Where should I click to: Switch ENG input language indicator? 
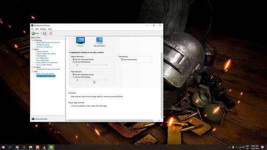(x=247, y=147)
